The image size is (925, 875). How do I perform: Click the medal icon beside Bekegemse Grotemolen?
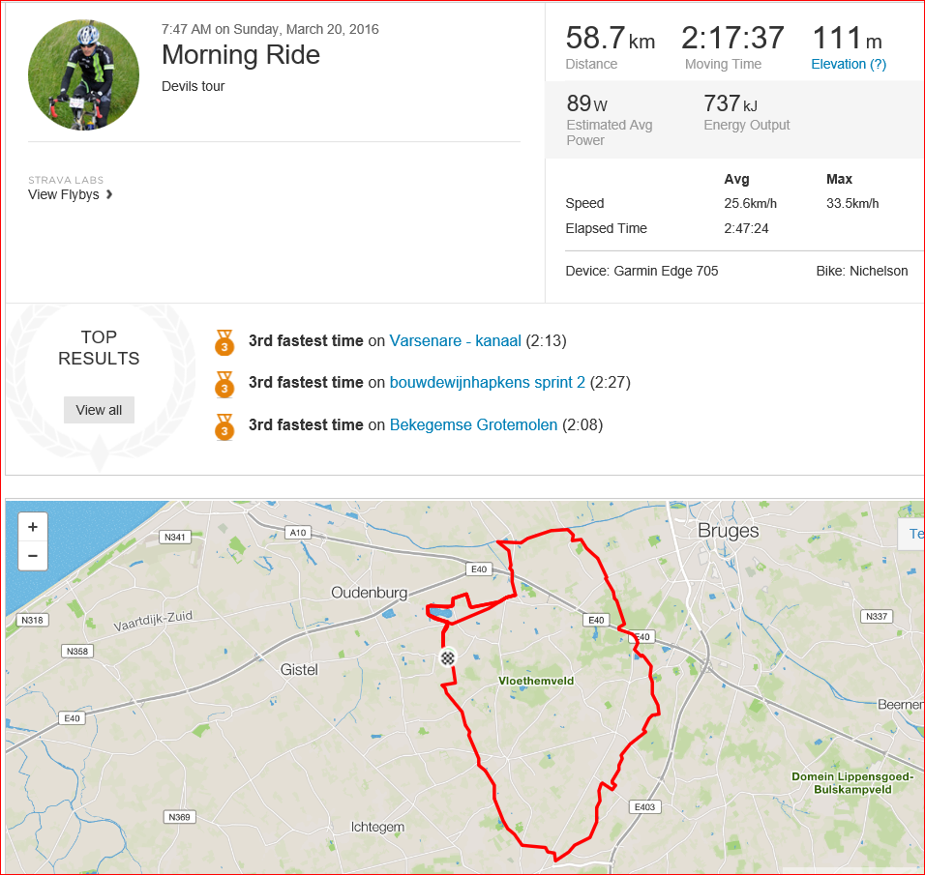point(224,426)
